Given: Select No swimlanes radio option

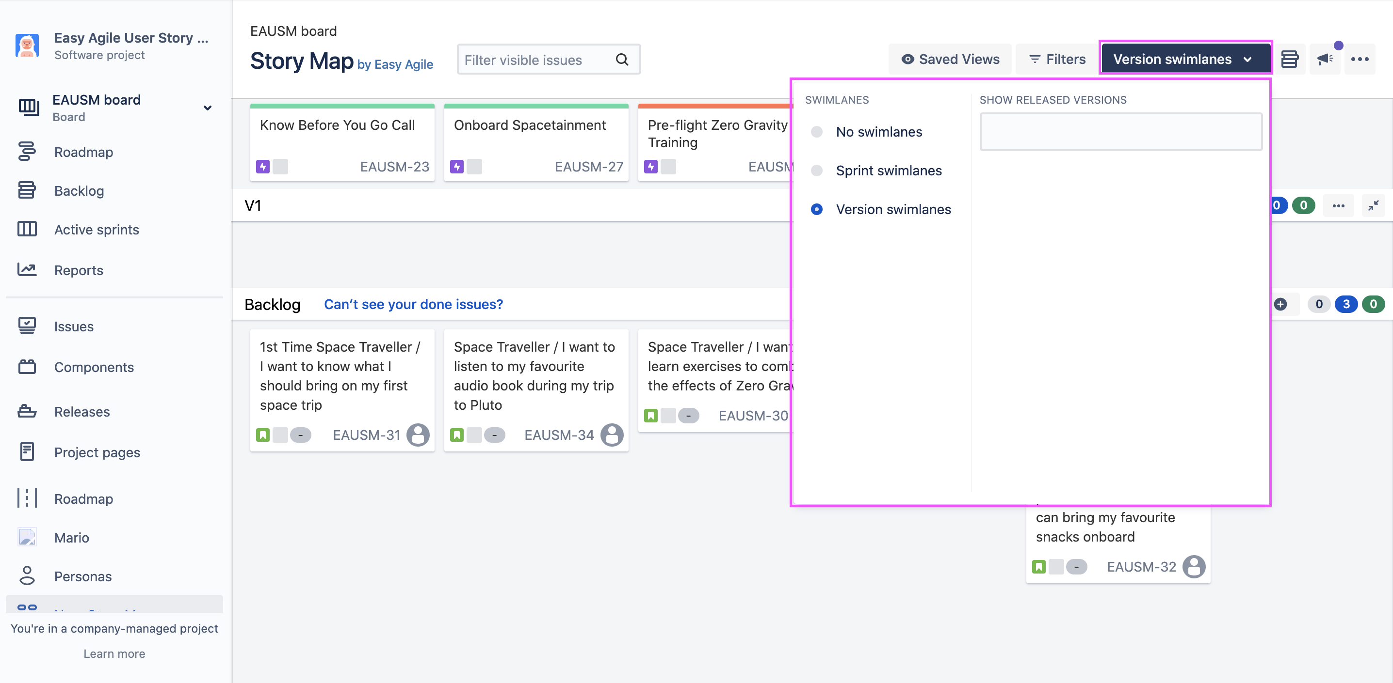Looking at the screenshot, I should 817,132.
